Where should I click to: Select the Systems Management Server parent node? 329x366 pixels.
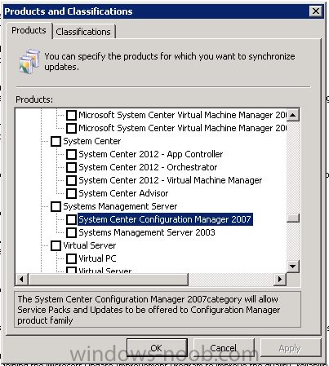(x=120, y=206)
